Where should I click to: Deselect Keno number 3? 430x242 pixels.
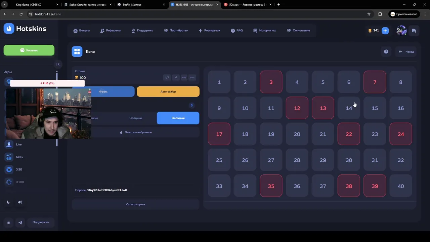point(271,82)
